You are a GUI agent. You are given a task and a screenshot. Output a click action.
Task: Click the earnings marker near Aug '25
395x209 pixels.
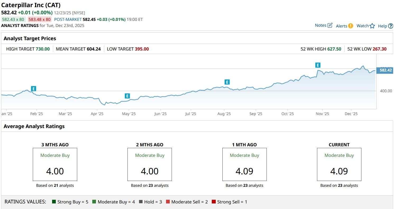pyautogui.click(x=227, y=82)
